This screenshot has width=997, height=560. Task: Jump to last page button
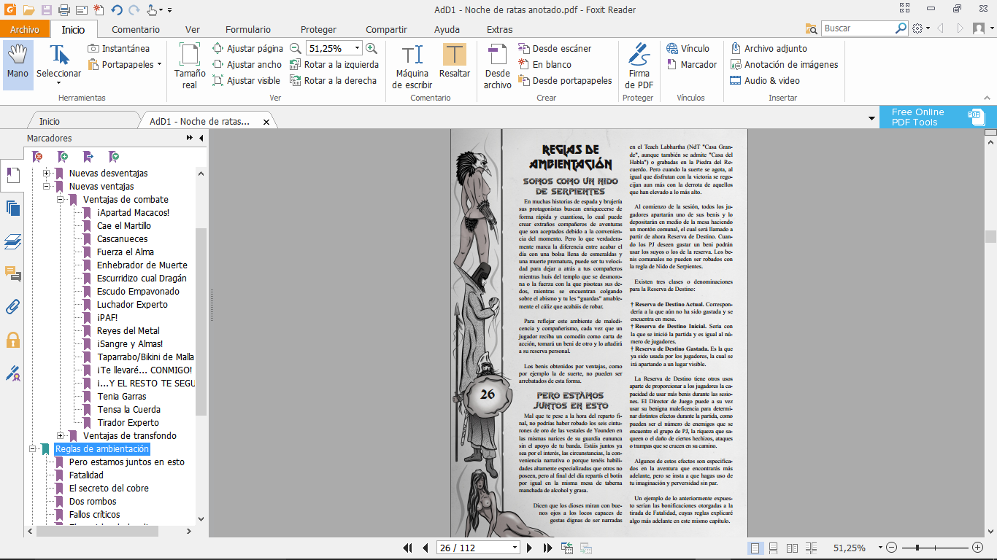coord(547,548)
